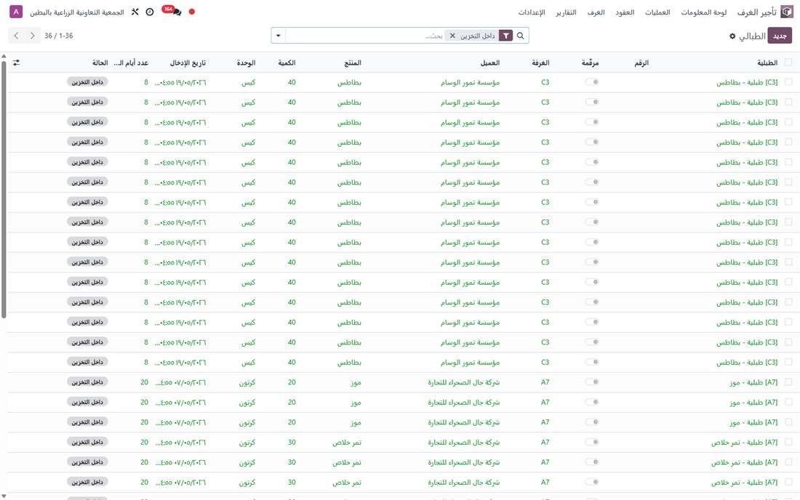Viewport: 800px width, 500px height.
Task: Sort by the تاريخ الإدخال column header
Action: [x=188, y=62]
